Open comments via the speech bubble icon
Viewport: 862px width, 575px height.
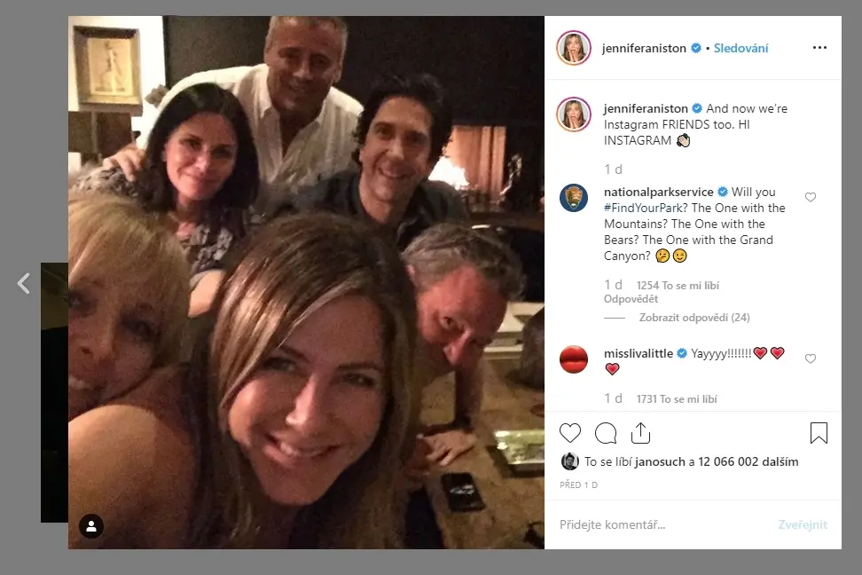tap(606, 433)
